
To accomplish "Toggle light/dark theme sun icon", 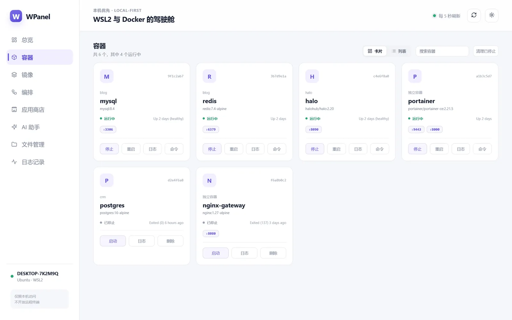I will point(492,15).
